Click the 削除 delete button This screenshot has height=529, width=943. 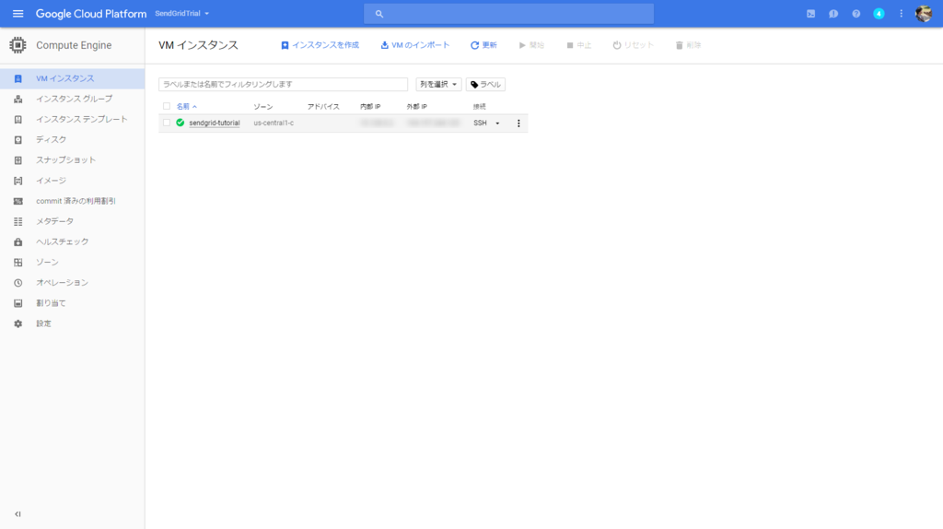689,45
